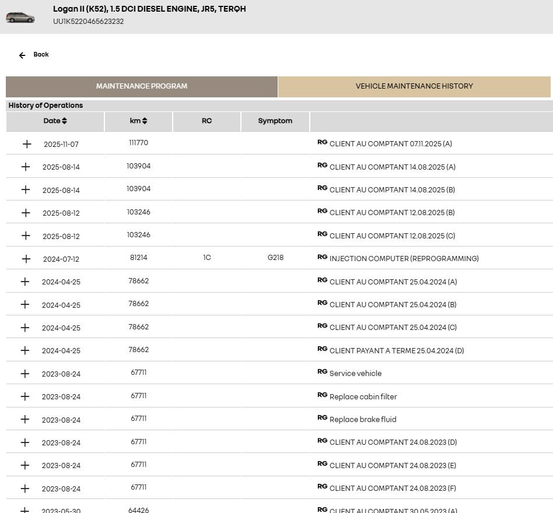Expand the 2025-11-07 operation row
The height and width of the screenshot is (513, 553).
click(x=27, y=144)
